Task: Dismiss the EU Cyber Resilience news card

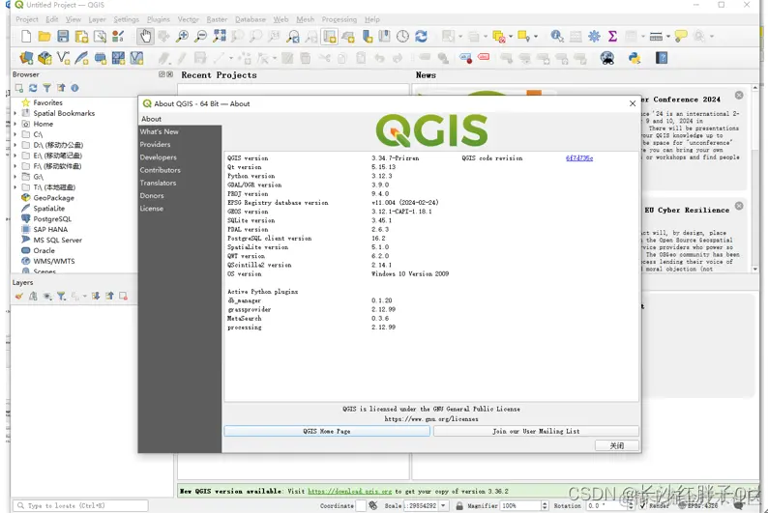Action: [x=739, y=206]
